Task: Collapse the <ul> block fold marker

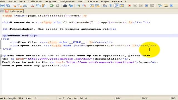Action: click(1, 39)
